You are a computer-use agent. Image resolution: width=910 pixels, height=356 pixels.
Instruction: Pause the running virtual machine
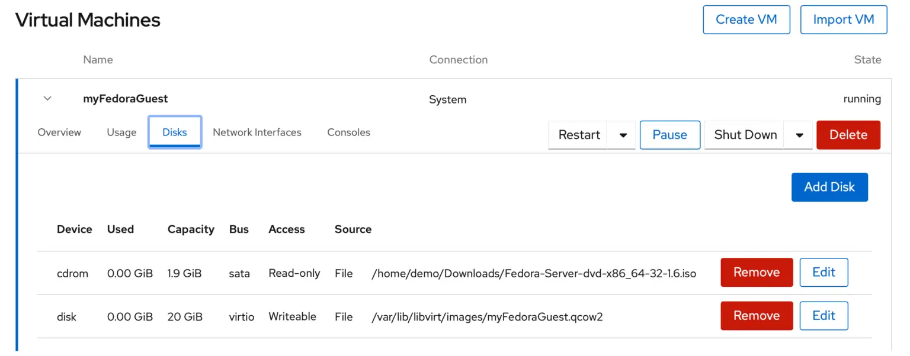669,135
